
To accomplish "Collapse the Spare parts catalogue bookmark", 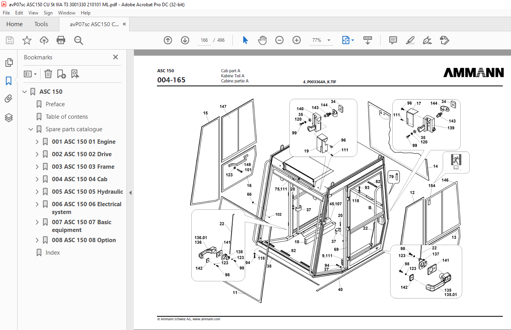I will coord(31,129).
